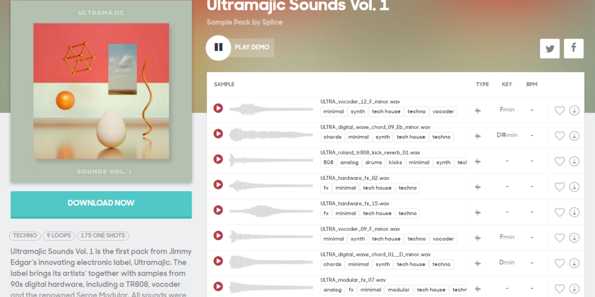Sort samples by the BPM column header
The width and height of the screenshot is (595, 297).
pos(532,84)
